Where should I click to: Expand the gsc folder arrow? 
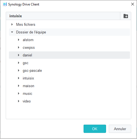tap(19, 63)
